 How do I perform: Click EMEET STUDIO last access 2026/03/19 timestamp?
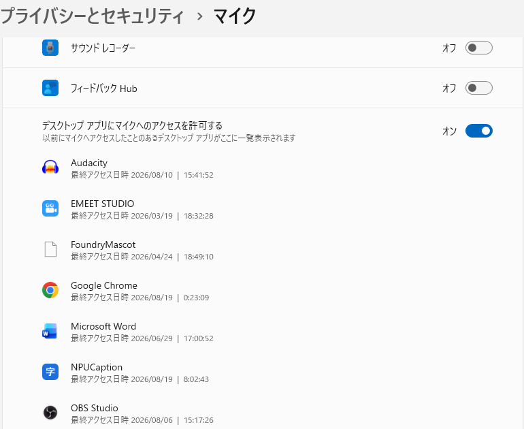(x=142, y=216)
